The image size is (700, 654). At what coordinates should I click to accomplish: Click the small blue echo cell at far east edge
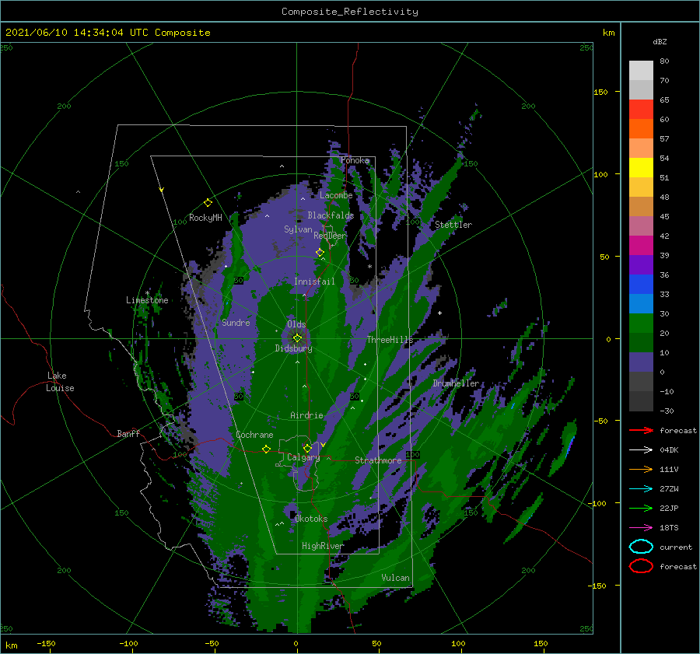pos(569,448)
